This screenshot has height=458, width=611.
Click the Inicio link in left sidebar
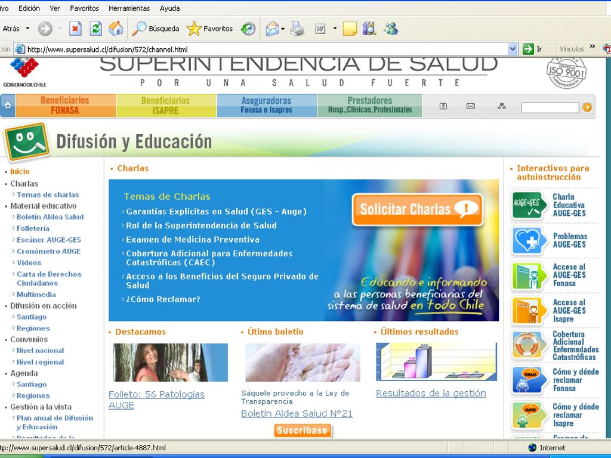(20, 171)
